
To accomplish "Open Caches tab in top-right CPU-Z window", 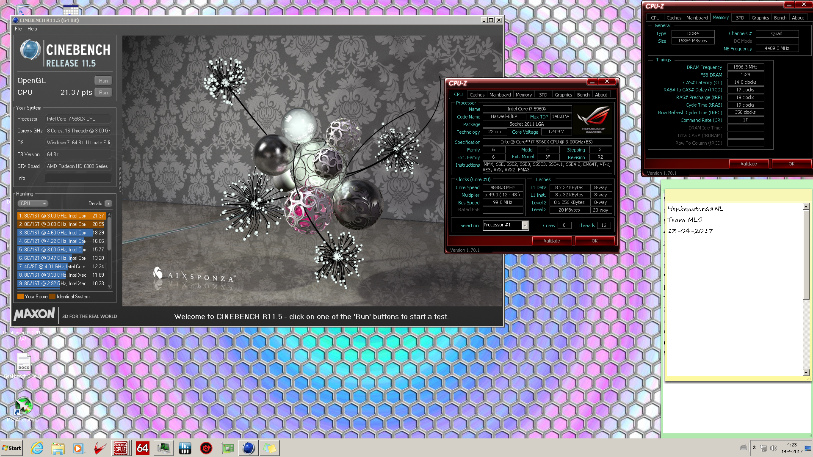I will click(674, 18).
